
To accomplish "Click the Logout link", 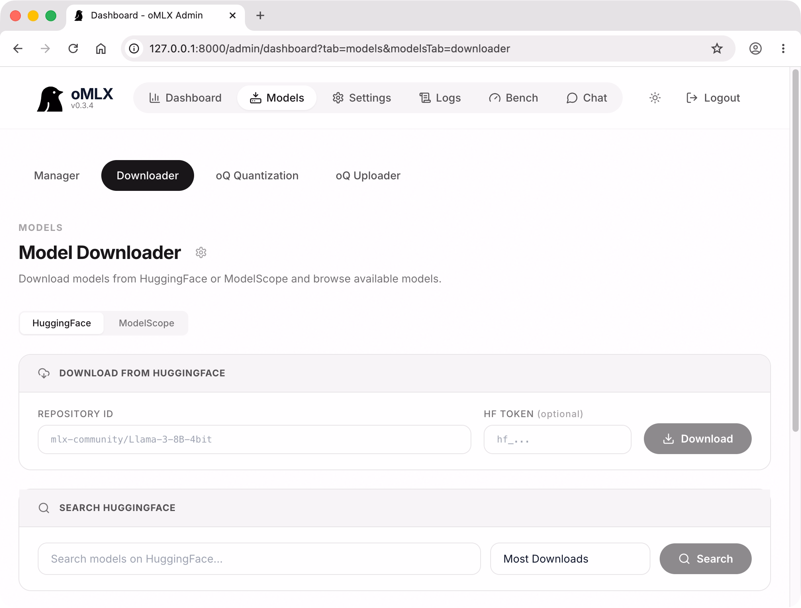I will 713,98.
